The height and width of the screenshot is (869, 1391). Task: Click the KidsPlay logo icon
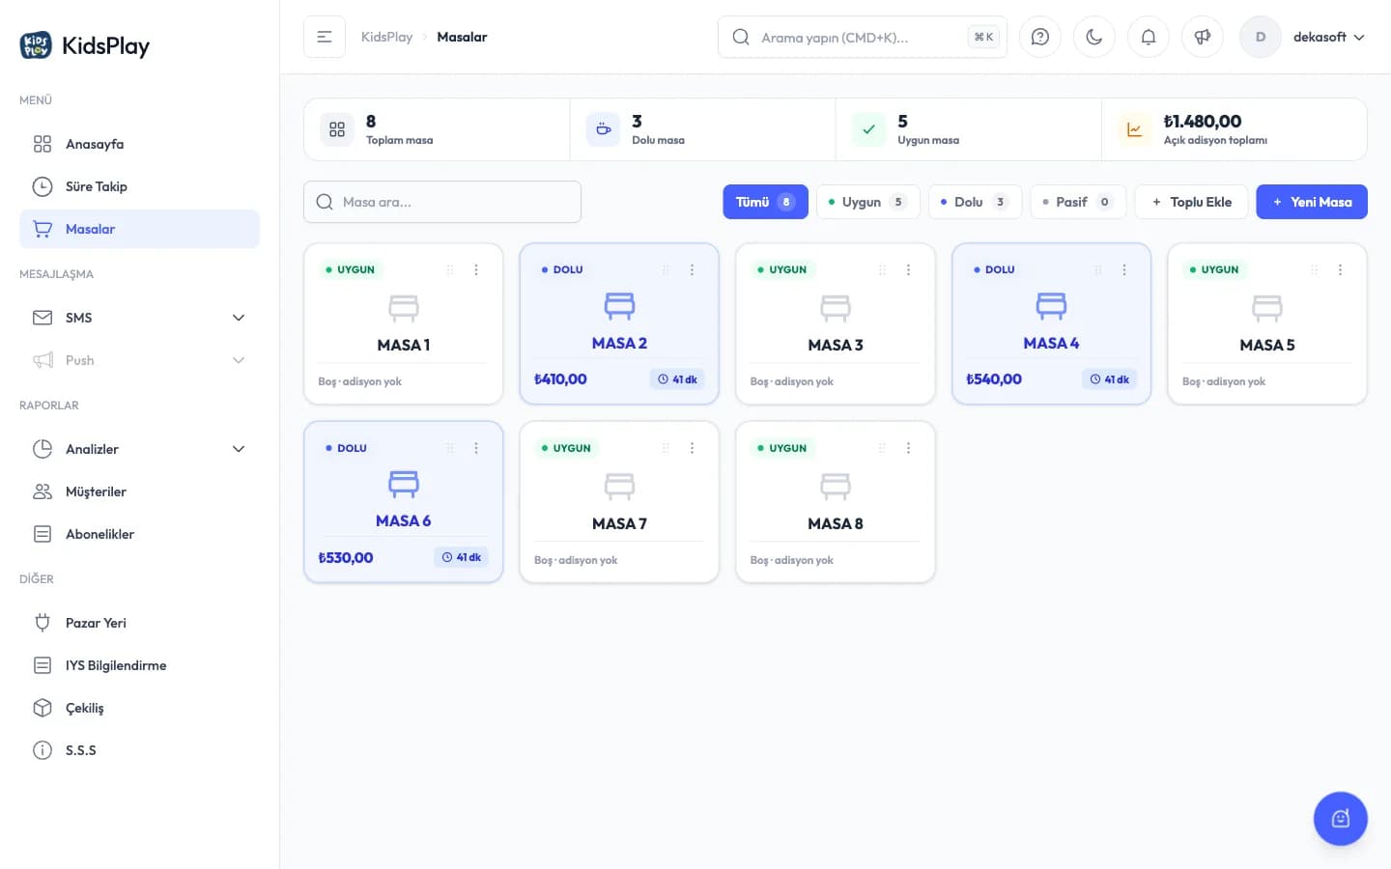point(36,45)
